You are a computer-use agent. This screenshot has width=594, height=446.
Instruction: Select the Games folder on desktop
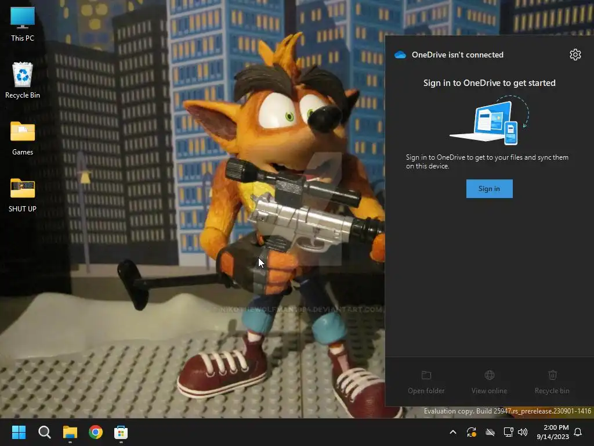tap(23, 138)
